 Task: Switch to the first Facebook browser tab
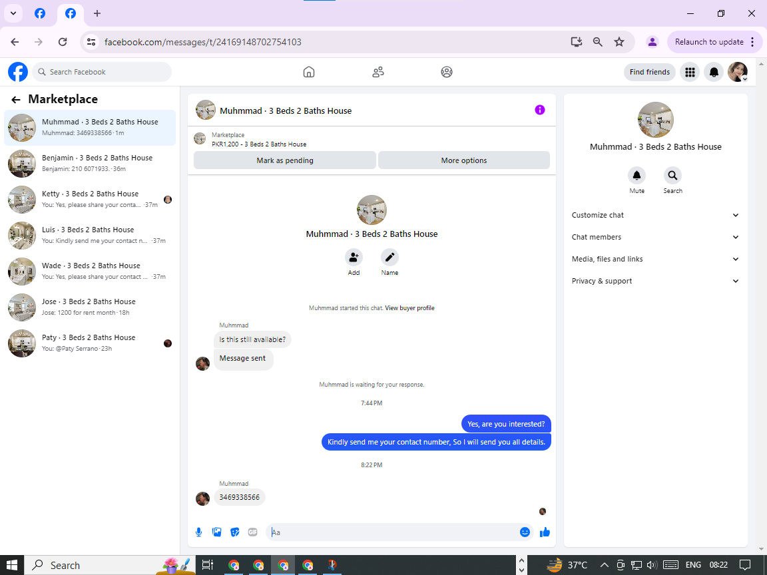[x=40, y=14]
